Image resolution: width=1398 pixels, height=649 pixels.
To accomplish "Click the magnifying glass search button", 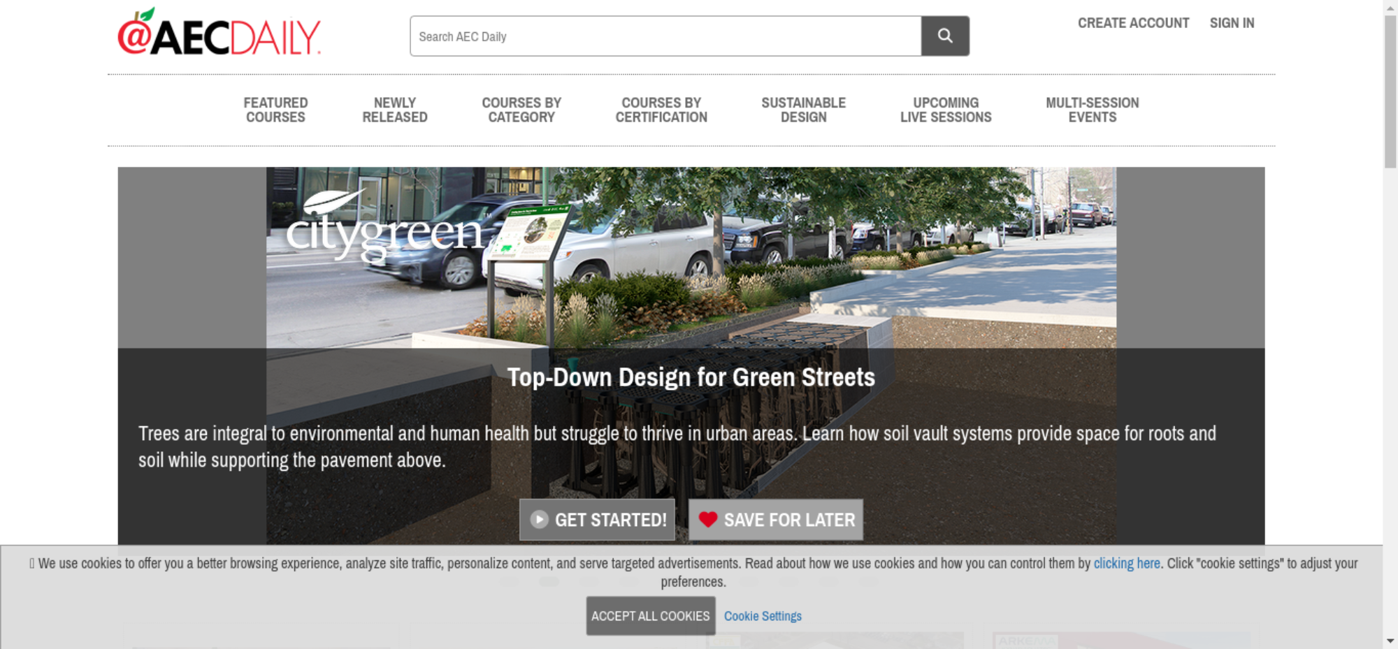I will click(x=944, y=36).
